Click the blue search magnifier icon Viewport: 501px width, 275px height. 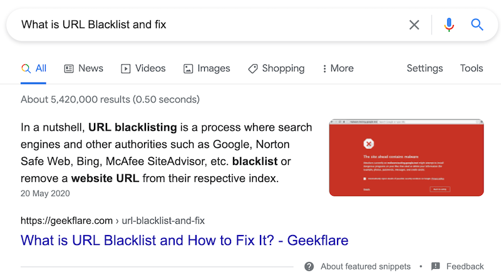point(477,25)
